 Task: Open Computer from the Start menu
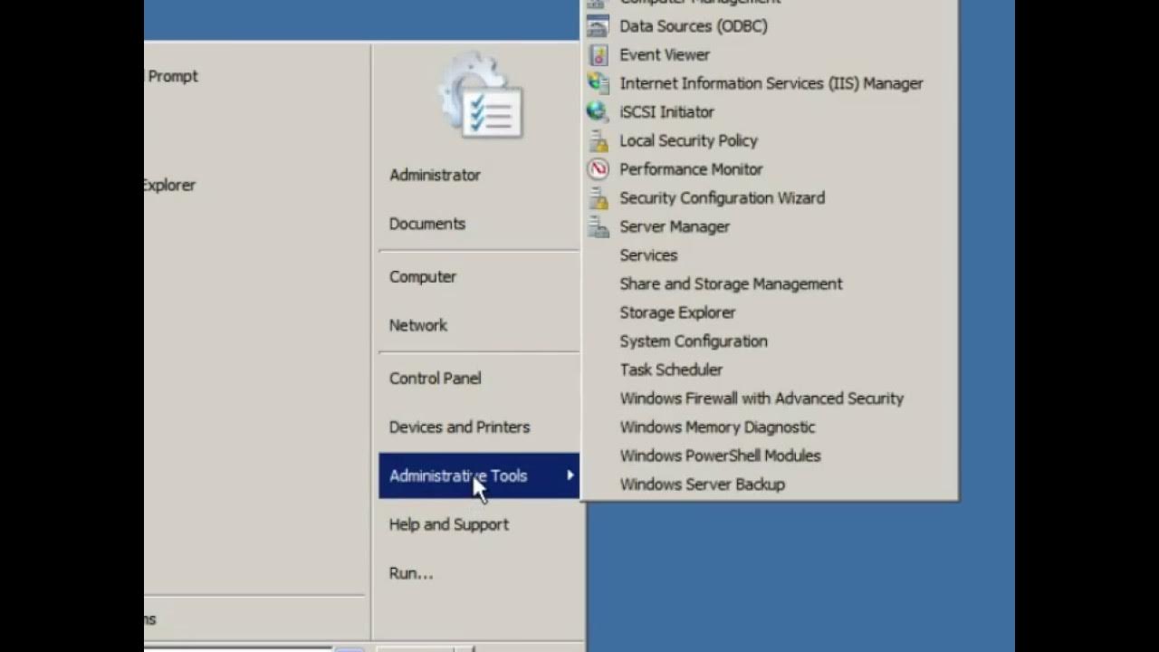tap(422, 277)
